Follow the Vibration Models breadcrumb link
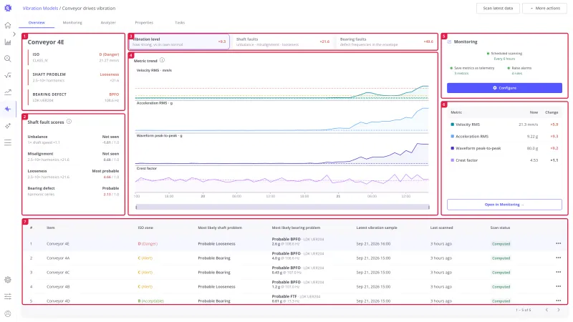The width and height of the screenshot is (573, 322). (x=40, y=8)
